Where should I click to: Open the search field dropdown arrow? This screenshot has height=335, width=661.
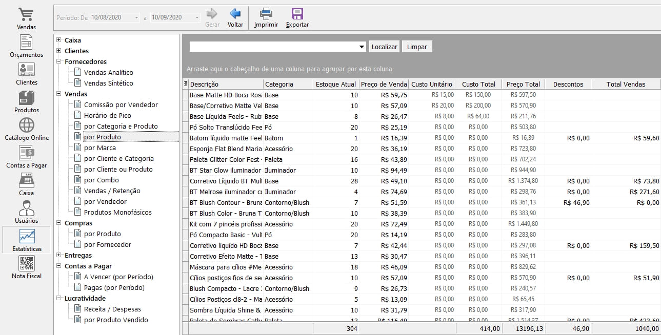[363, 47]
